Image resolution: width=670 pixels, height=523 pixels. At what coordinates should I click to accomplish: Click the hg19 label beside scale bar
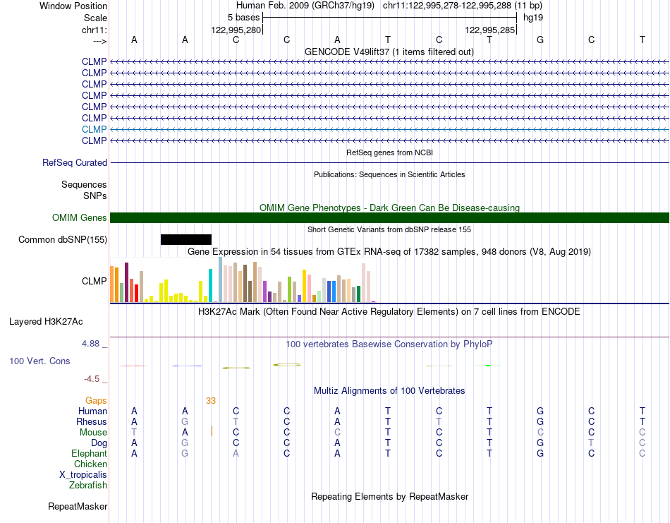click(x=533, y=18)
